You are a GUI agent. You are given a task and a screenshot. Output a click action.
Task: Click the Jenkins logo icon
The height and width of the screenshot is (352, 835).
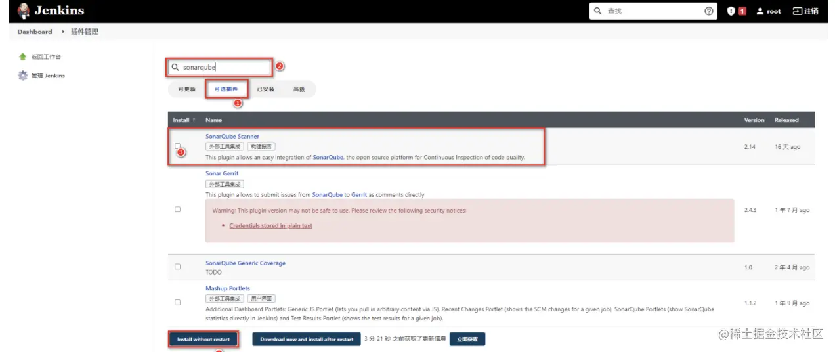click(24, 11)
